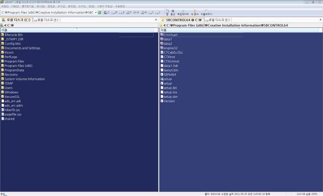The image size is (323, 196).
Task: Switch to drive C toolbar icon
Action: pos(106,12)
